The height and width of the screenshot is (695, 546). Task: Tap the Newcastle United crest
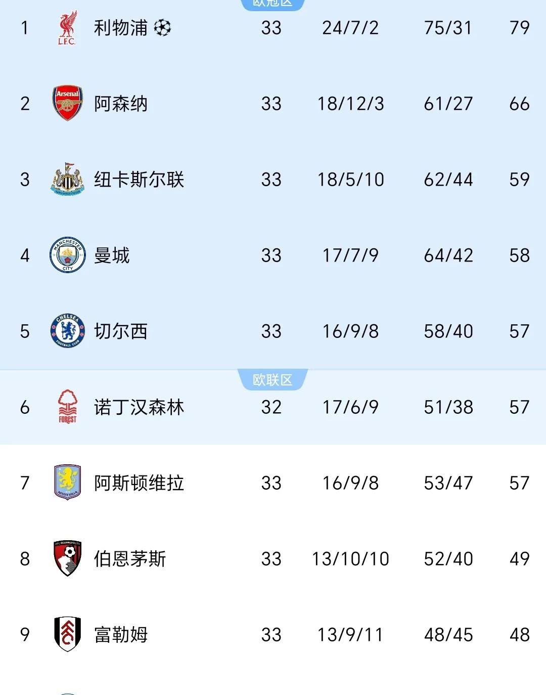click(x=67, y=179)
